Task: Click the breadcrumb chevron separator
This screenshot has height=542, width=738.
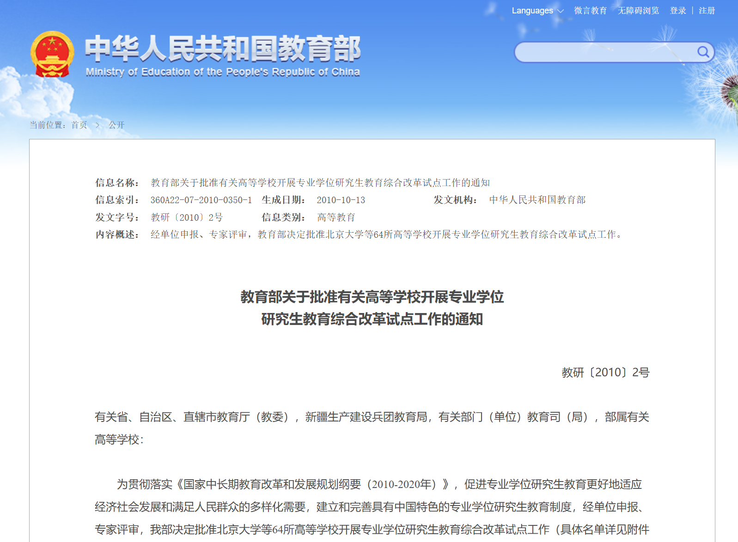Action: tap(98, 125)
